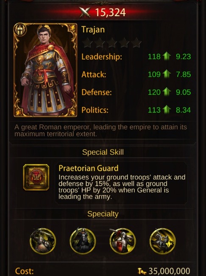Open the Praetorian Guard skill book icon
Viewport: 206px width, 276px height.
tap(36, 177)
